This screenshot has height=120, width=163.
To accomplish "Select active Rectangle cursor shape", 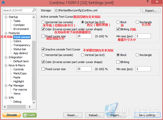I will pos(137,22).
